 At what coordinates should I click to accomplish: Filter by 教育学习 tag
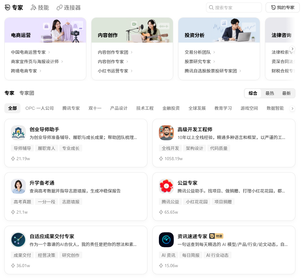pyautogui.click(x=223, y=108)
